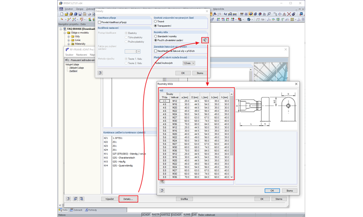Click Storno in the Detaily dialog
Viewport: 363px width, 217px height.
200,73
